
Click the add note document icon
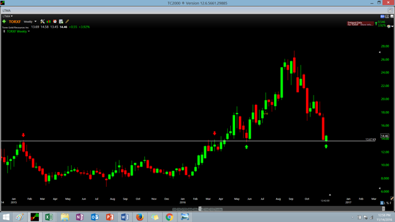(x=61, y=22)
